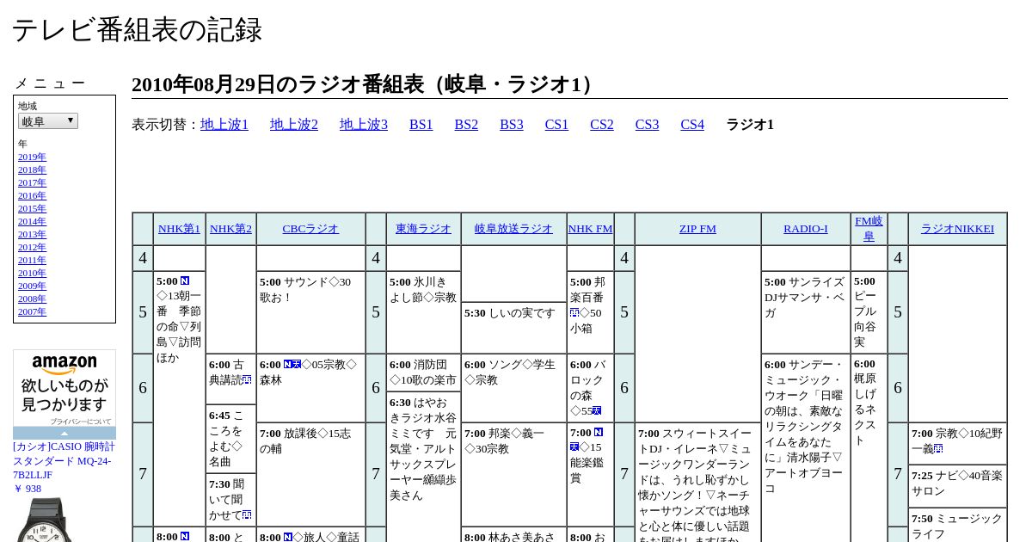
Task: Click the Casio watch product thumbnail
Action: [x=45, y=520]
